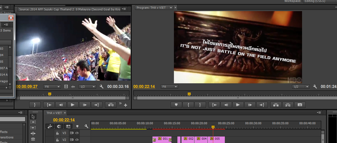337x143 pixels.
Task: Mark Out in the Source monitor
Action: click(35, 105)
